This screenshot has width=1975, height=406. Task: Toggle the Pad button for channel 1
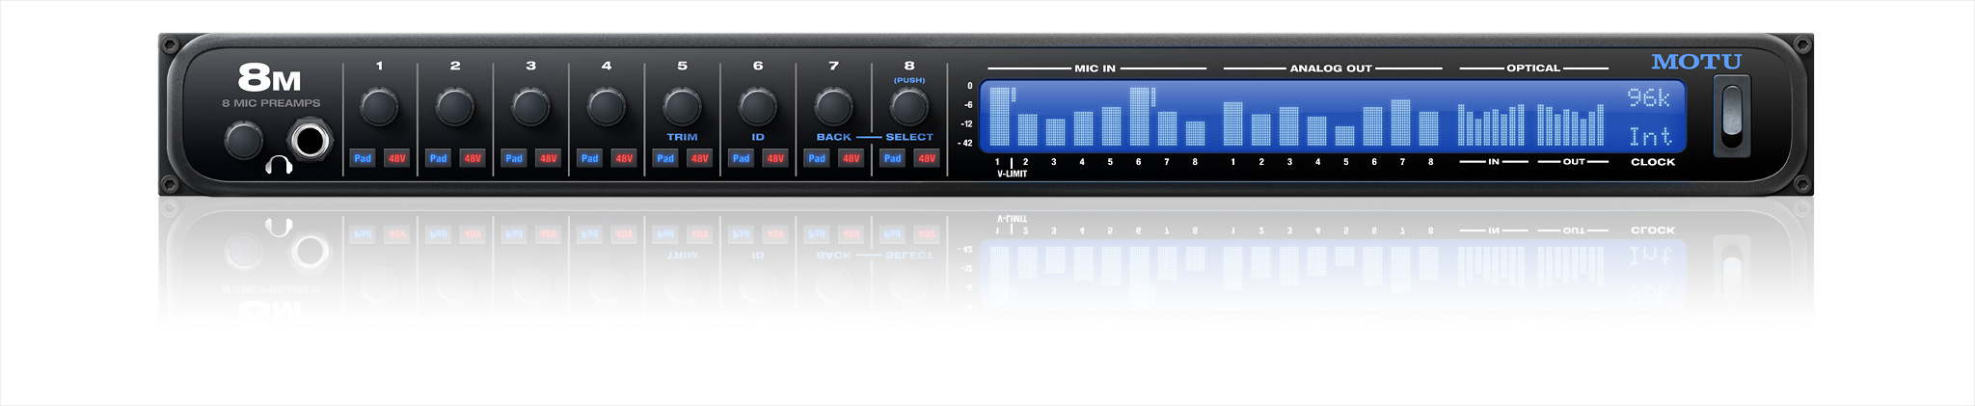[x=363, y=158]
